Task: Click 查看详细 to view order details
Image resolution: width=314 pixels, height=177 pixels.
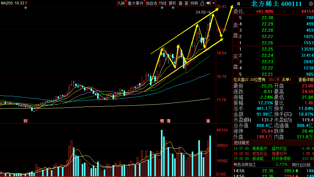Action: [306, 80]
